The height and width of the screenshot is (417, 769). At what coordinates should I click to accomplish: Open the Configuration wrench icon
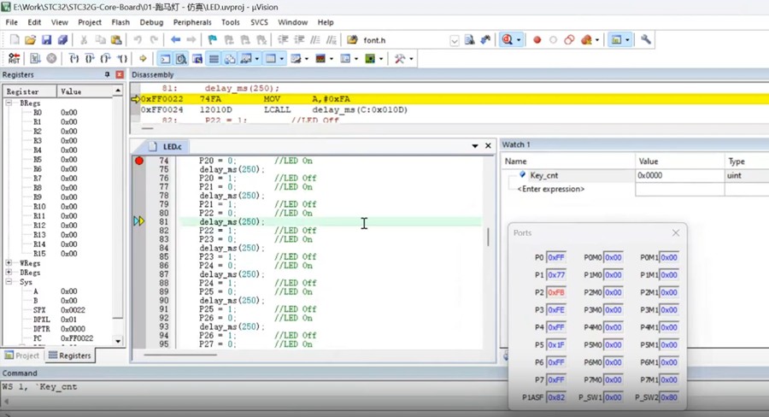tap(646, 40)
